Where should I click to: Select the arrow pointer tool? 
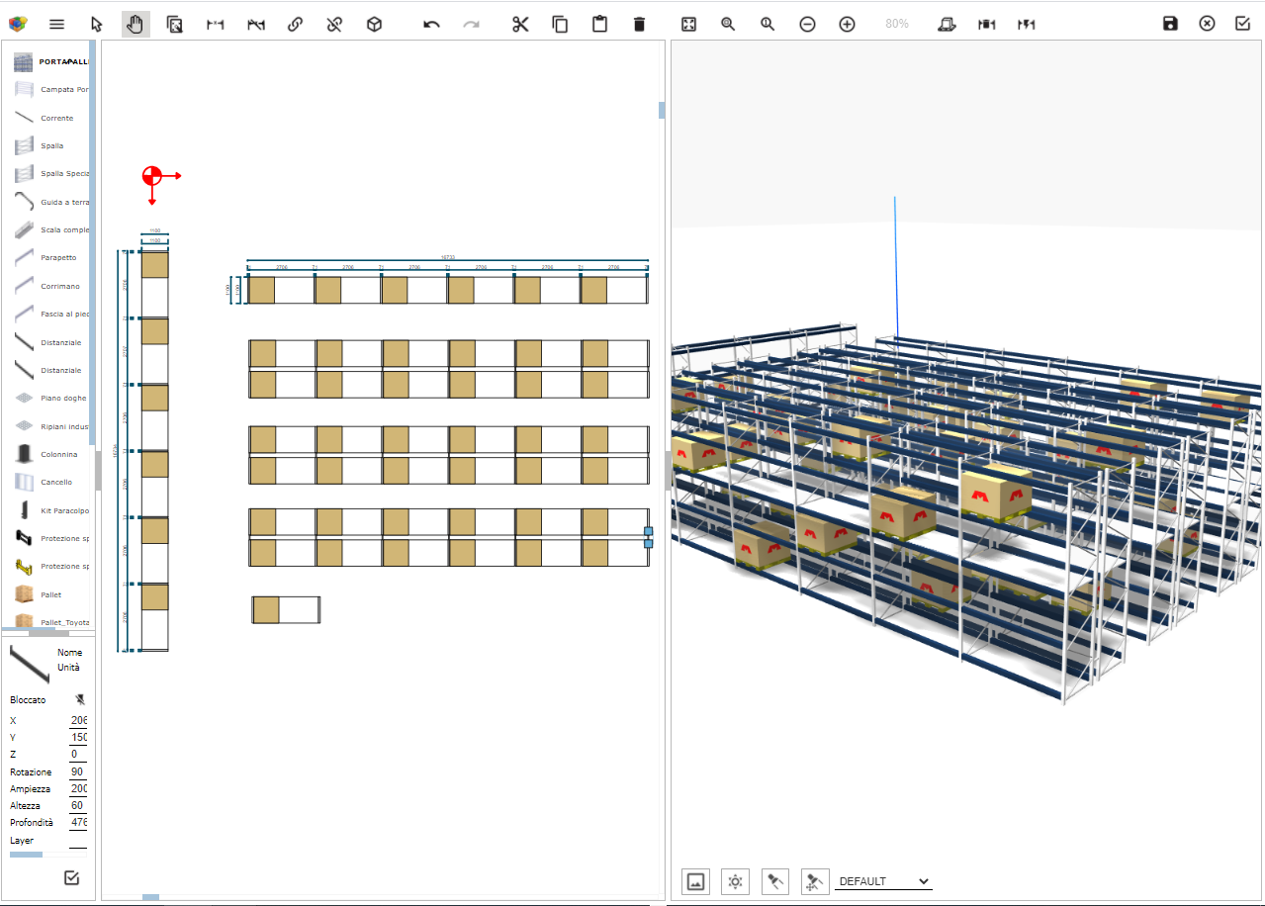tap(96, 24)
